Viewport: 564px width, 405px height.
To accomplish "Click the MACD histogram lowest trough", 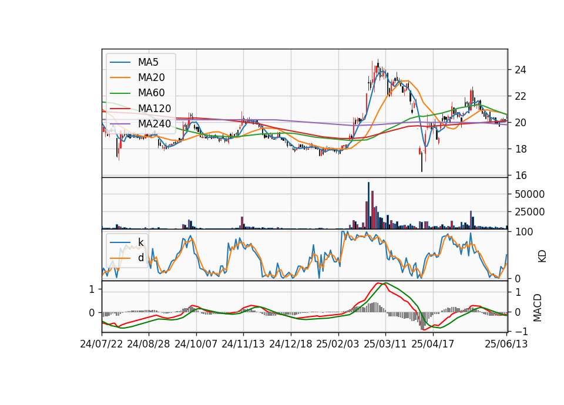I will (x=422, y=321).
